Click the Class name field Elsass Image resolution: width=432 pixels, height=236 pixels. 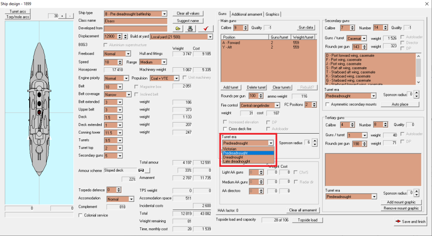click(x=135, y=21)
